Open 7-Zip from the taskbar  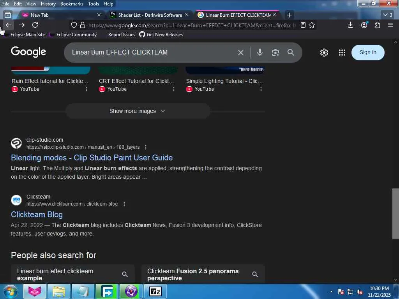click(155, 291)
